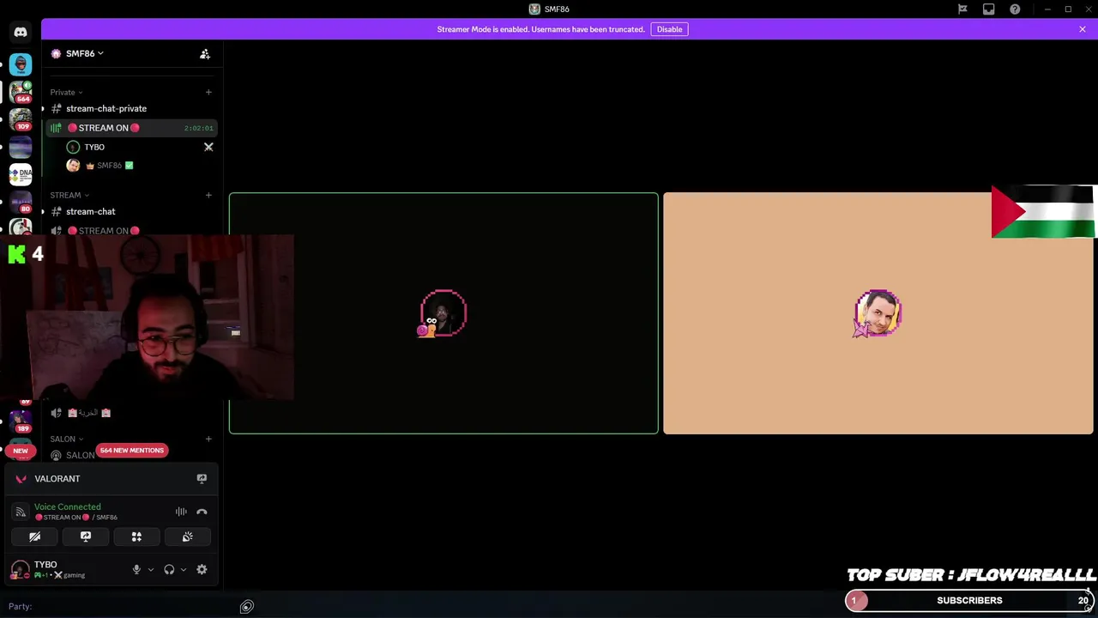The height and width of the screenshot is (618, 1098).
Task: Collapse the Private category
Action: 66,92
